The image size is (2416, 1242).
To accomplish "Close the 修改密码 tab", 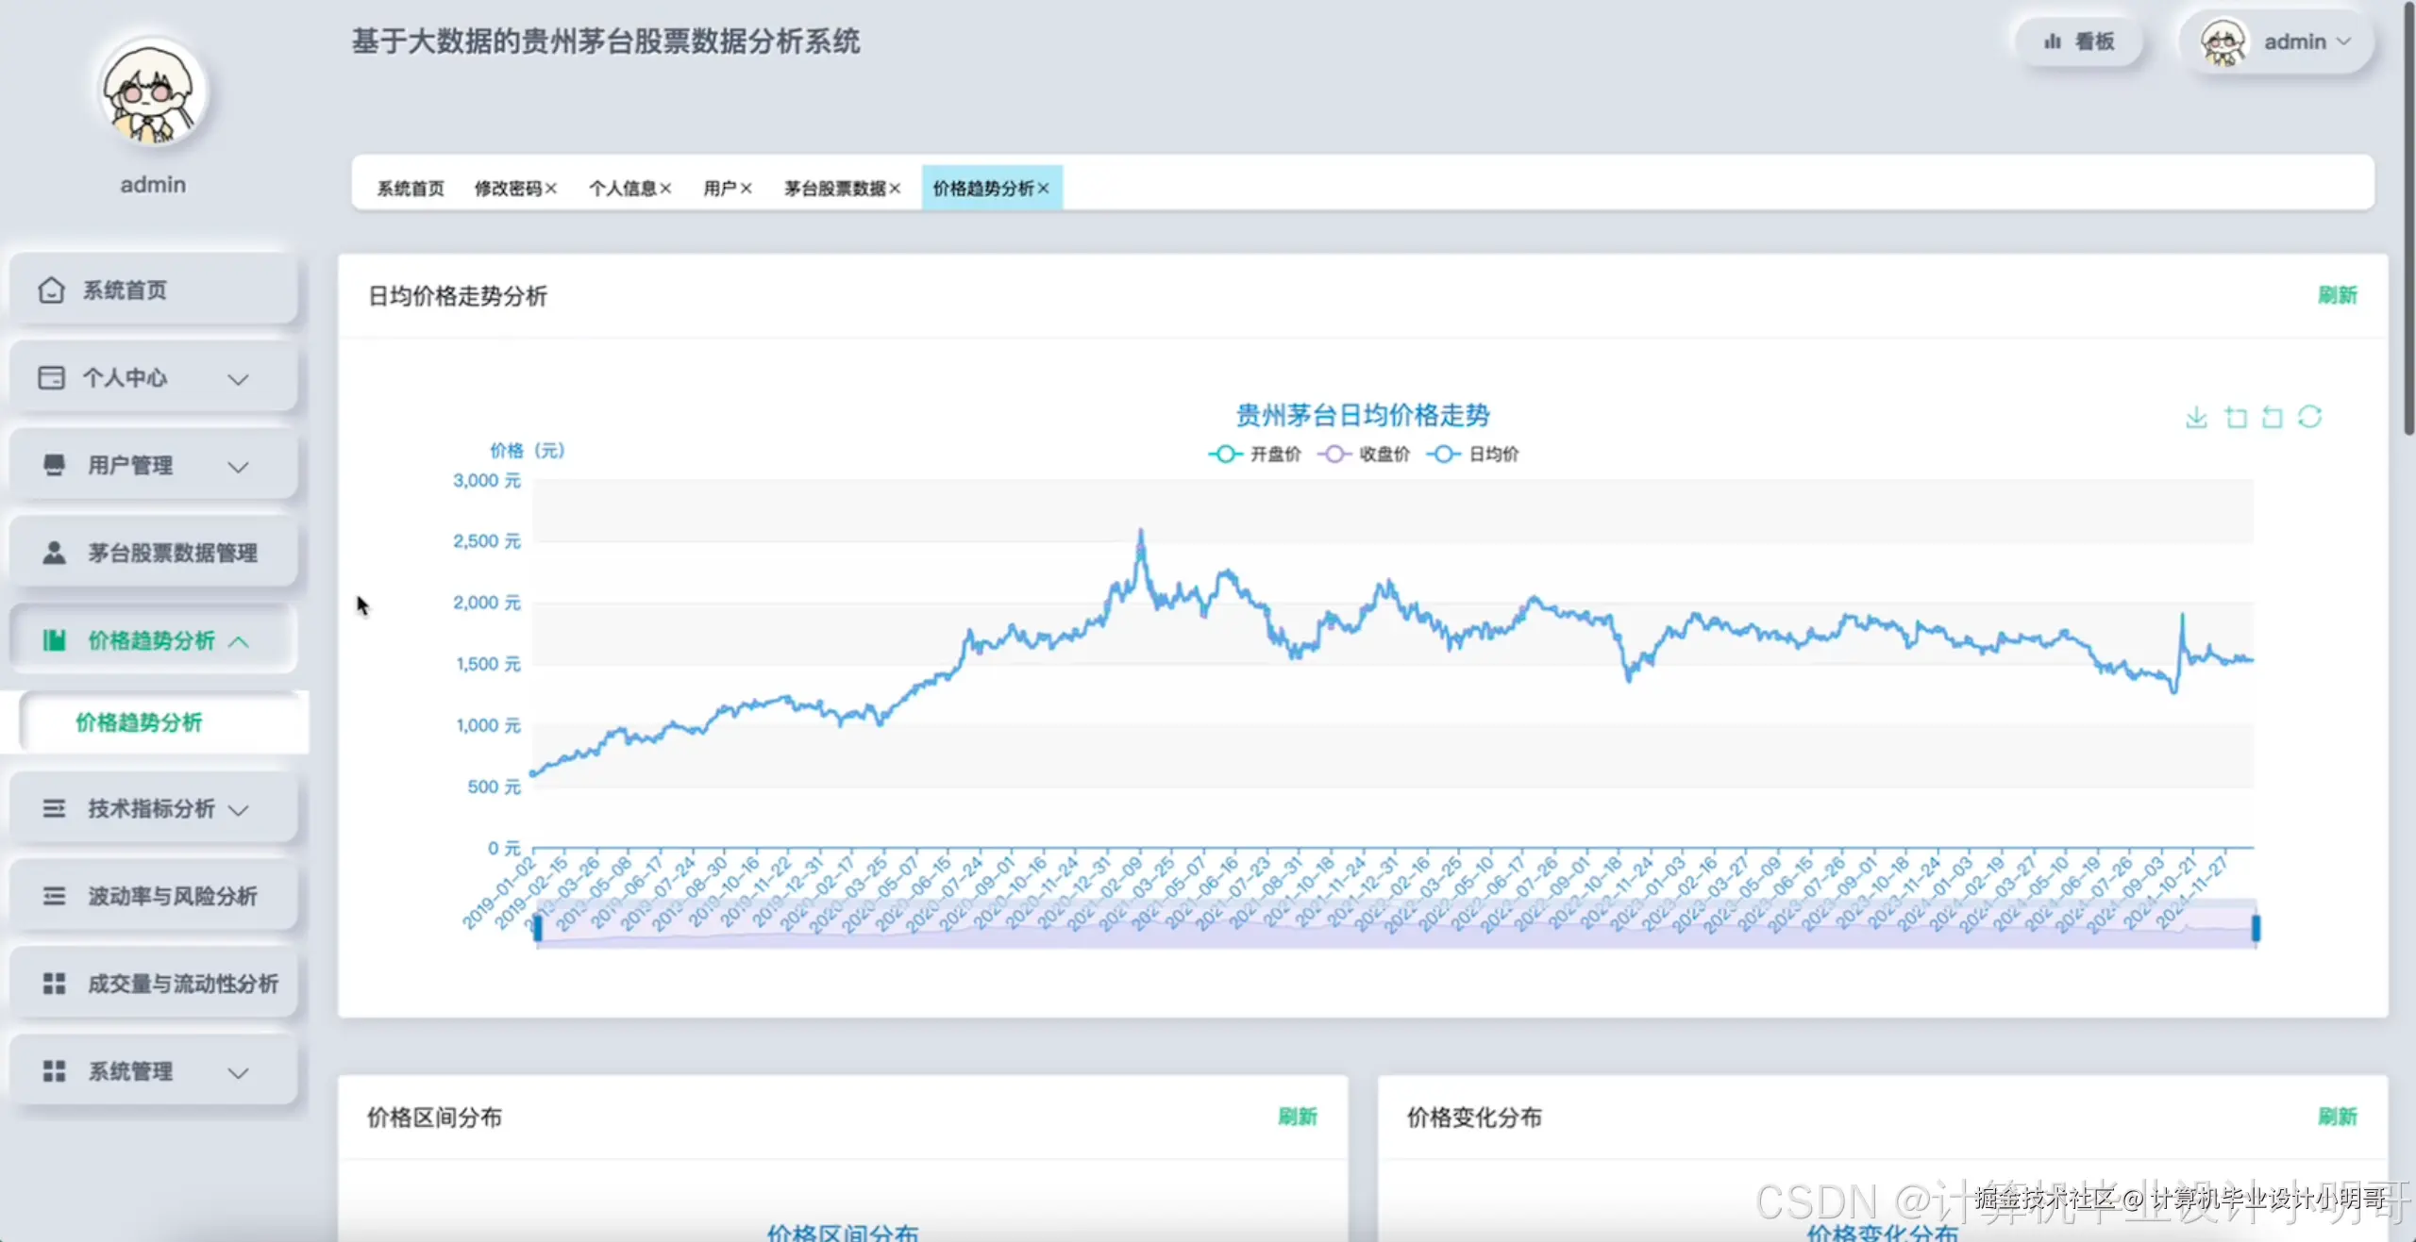I will click(x=551, y=189).
